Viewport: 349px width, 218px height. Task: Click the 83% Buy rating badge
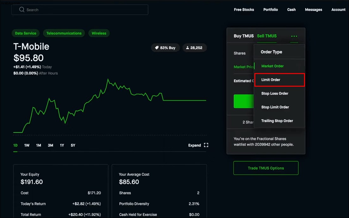[165, 48]
